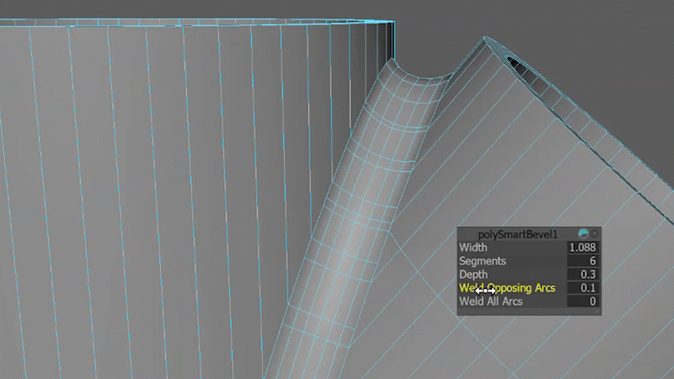Open the small dropdown arrow beside polySmartBevel1
This screenshot has width=674, height=379.
point(595,234)
